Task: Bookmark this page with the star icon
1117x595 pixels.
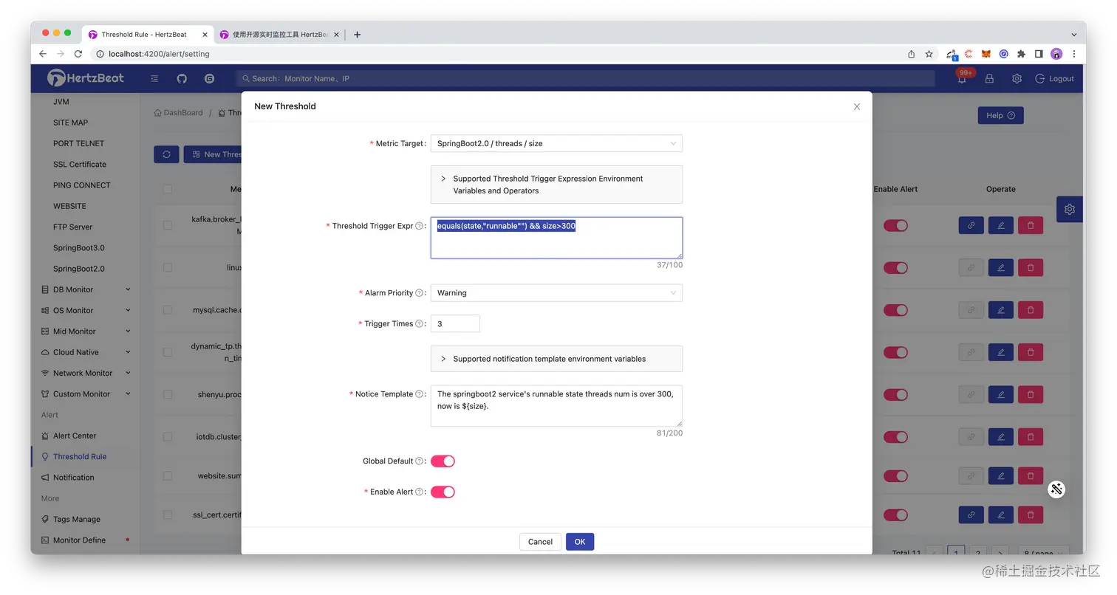Action: pos(929,54)
